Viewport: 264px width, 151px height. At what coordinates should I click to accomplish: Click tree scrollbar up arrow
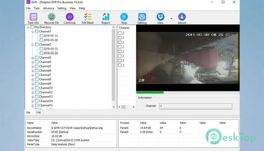tap(114, 27)
